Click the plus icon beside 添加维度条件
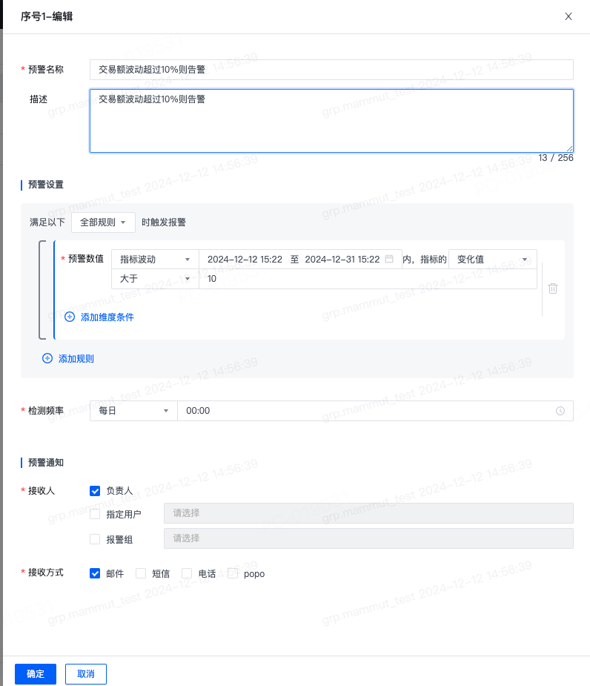 point(70,317)
